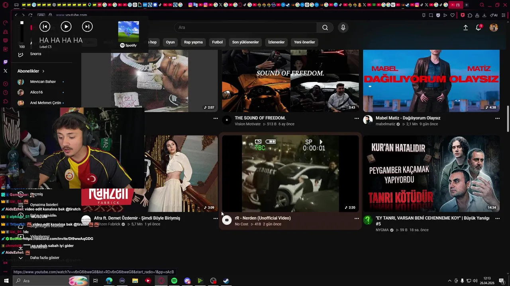Open the rR - Nerden video thumbnail

click(x=290, y=174)
